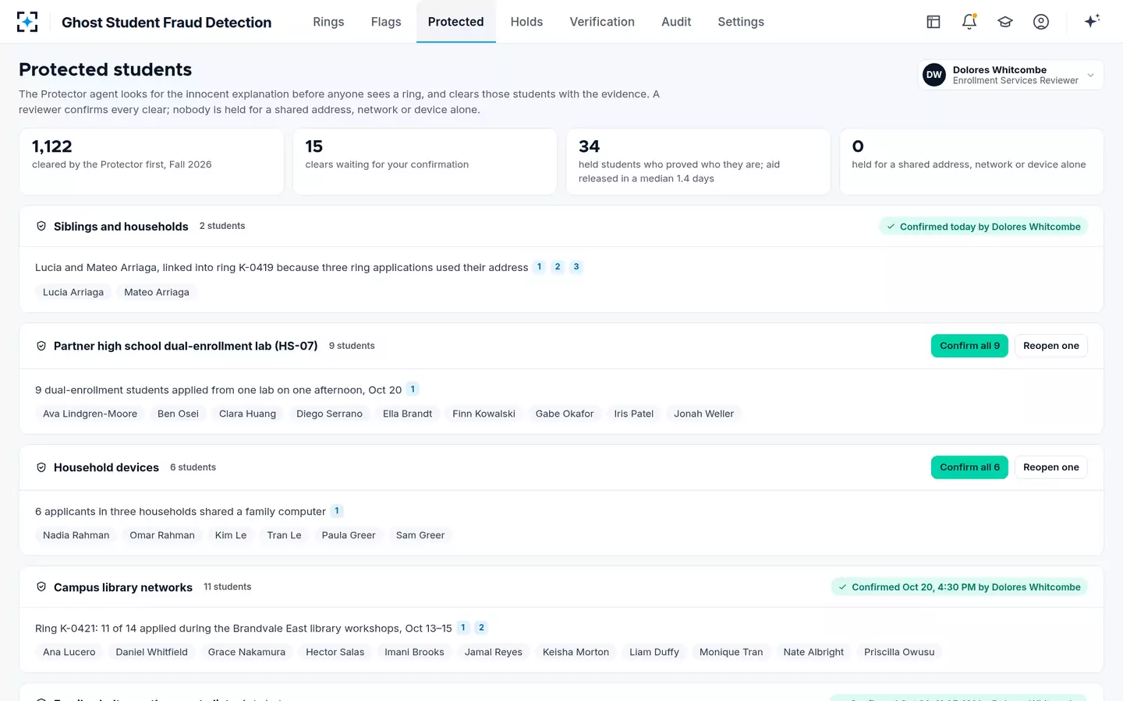The height and width of the screenshot is (701, 1123).
Task: Select the Nadia Rahman student chip
Action: point(76,535)
